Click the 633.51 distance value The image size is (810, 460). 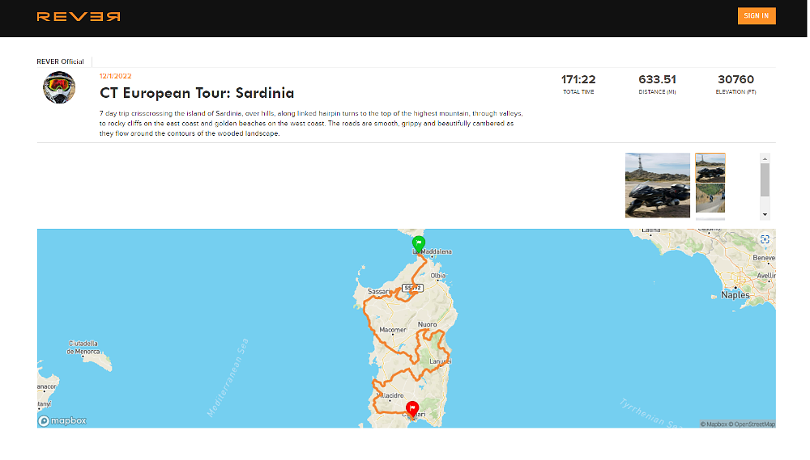point(657,79)
